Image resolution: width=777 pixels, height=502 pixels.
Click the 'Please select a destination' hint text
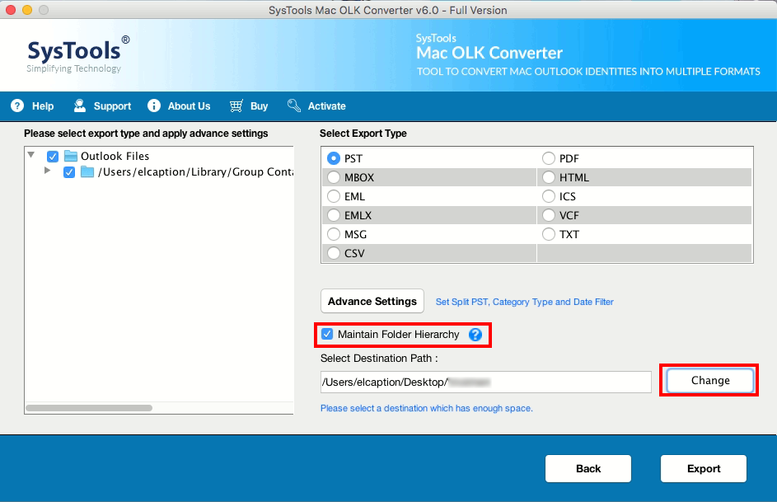(x=427, y=408)
